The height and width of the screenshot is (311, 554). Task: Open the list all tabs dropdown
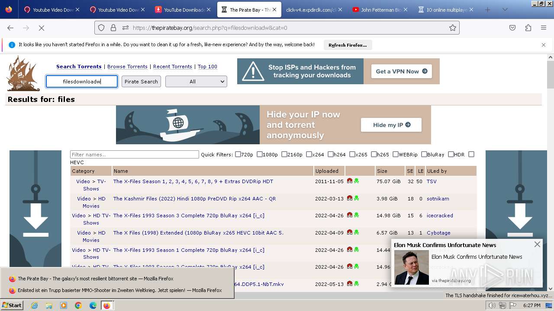point(505,10)
